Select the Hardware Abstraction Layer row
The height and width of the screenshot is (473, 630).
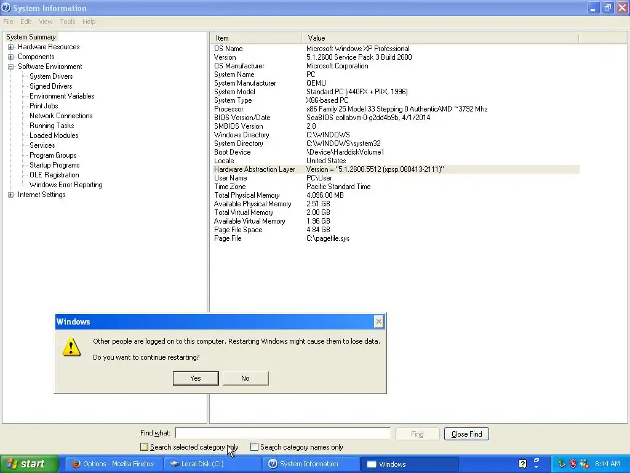click(x=396, y=169)
